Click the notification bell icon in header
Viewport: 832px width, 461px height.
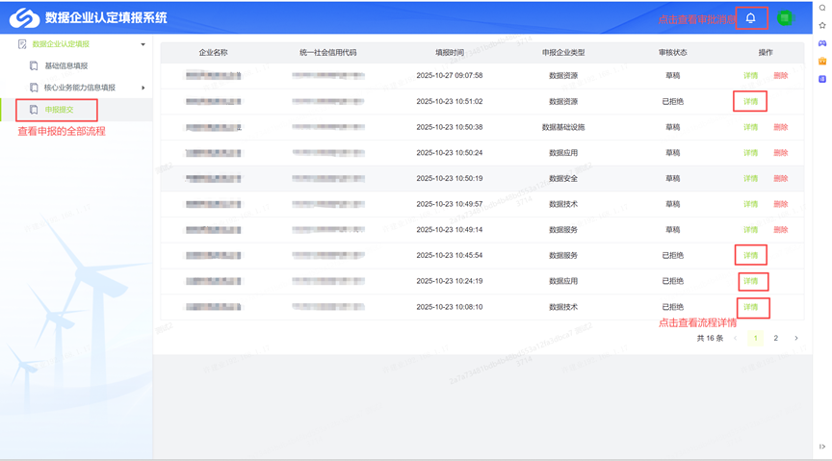[751, 18]
